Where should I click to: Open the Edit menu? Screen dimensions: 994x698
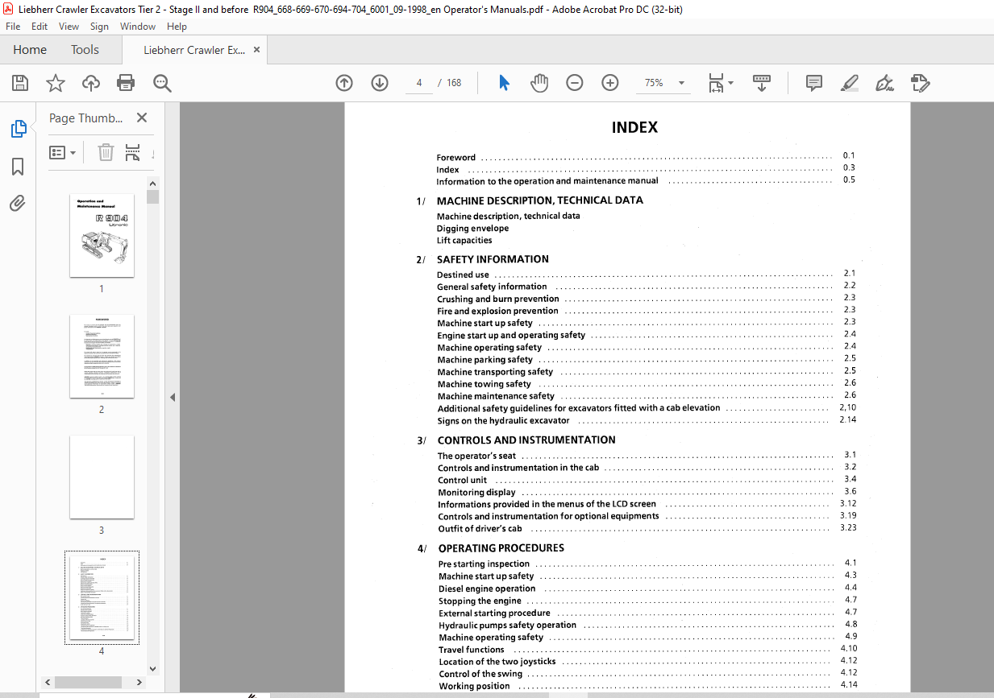[40, 27]
